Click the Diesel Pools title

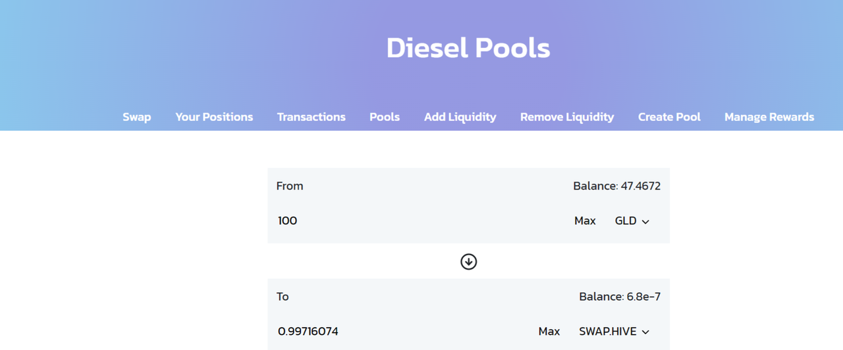468,48
